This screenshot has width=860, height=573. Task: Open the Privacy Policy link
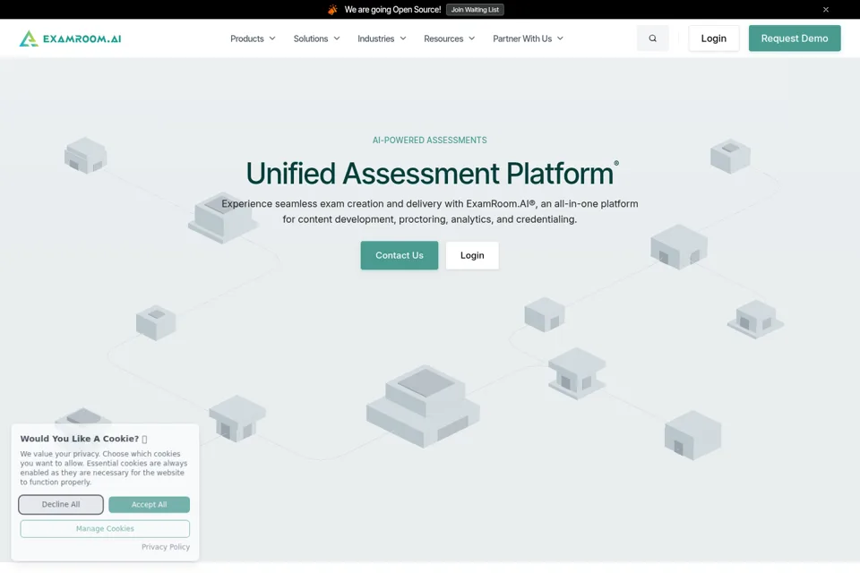[x=166, y=547]
